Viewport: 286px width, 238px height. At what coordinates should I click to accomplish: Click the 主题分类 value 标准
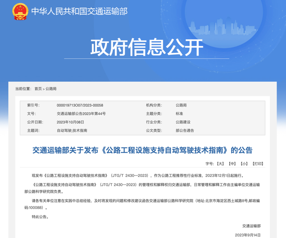pyautogui.click(x=179, y=114)
